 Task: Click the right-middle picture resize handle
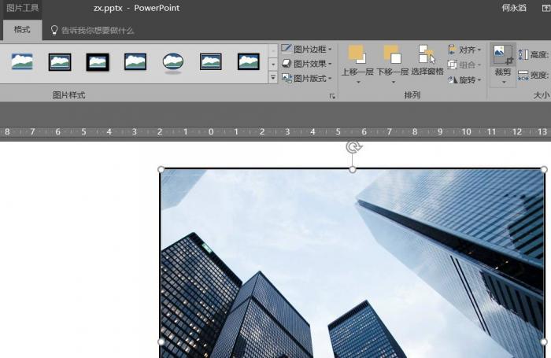(544, 341)
